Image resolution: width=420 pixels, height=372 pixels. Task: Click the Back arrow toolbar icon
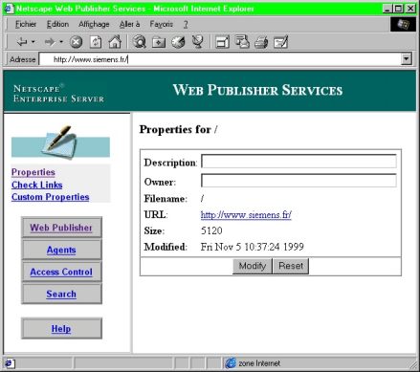(x=22, y=42)
